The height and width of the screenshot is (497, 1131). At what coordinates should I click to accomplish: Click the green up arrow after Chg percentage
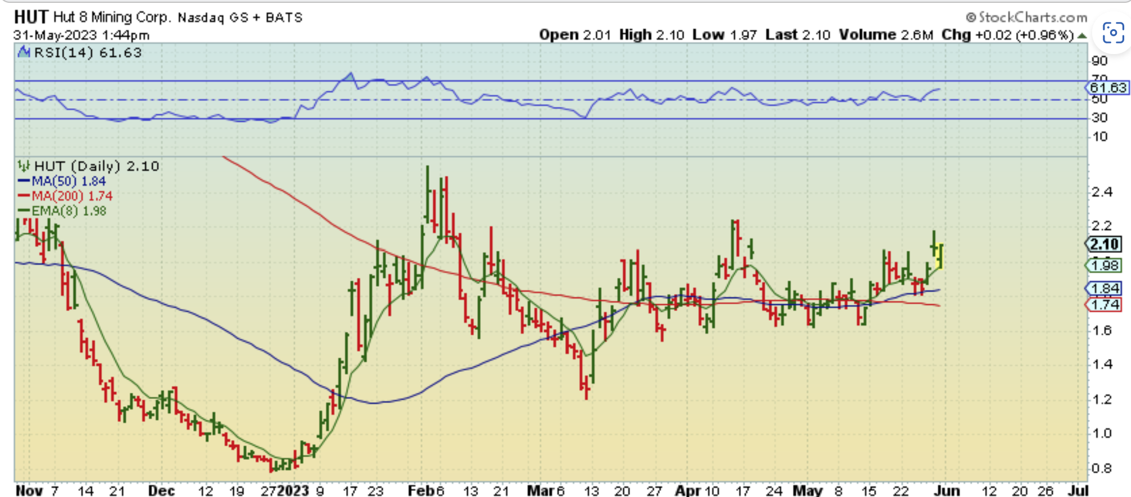point(1081,35)
